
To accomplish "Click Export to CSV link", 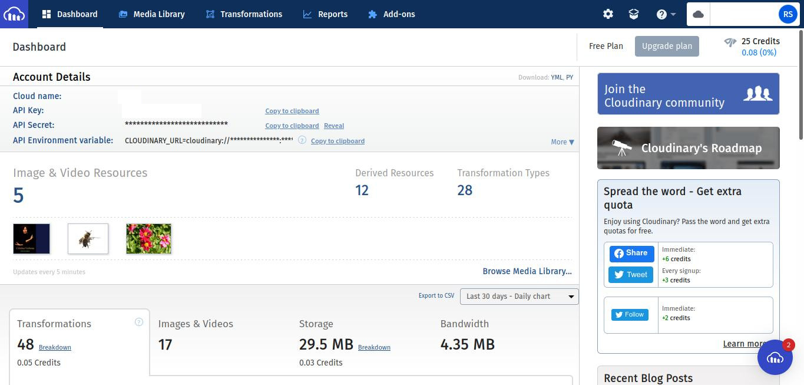I will tap(436, 295).
